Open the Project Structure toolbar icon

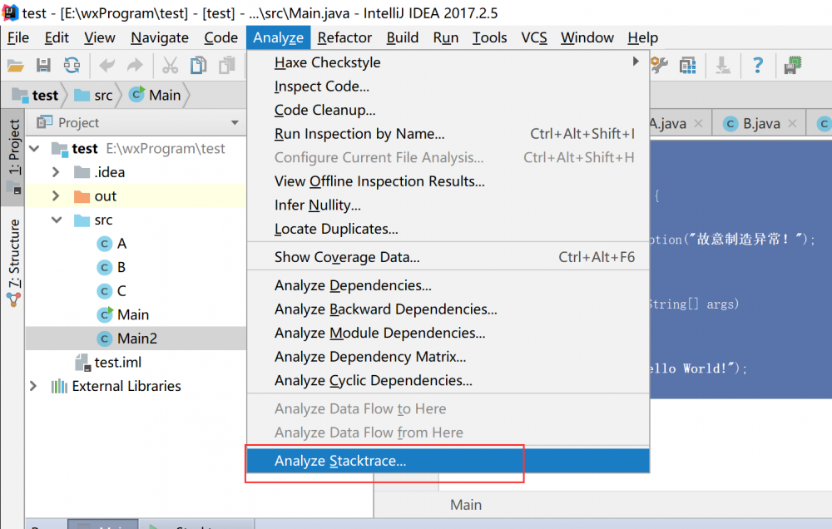coord(687,65)
